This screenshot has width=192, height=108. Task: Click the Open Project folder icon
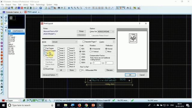[6, 8]
